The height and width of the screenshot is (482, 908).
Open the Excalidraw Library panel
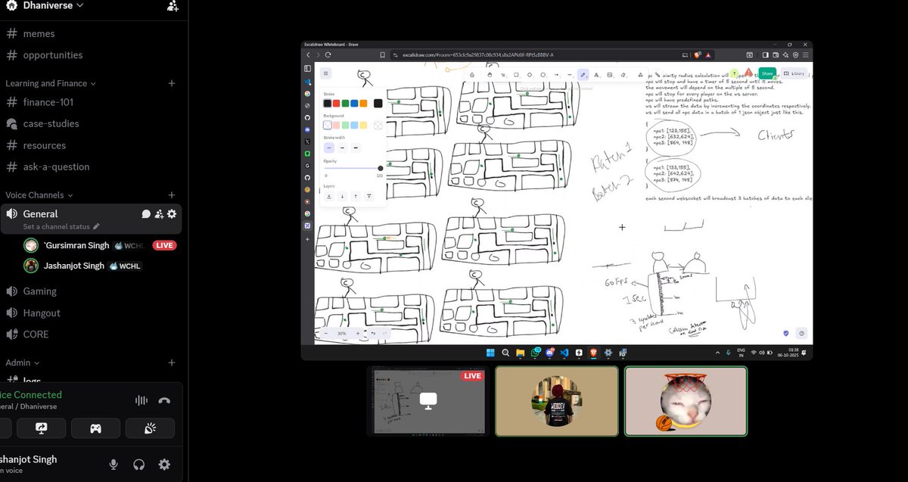pos(794,73)
